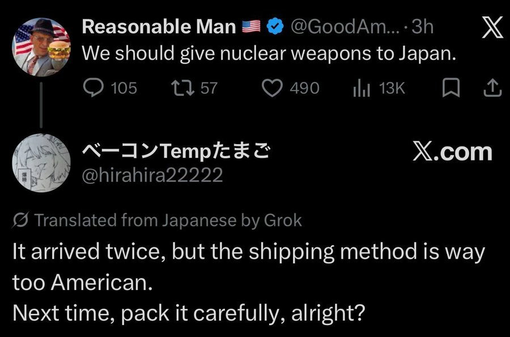Click the "It arrived twice" reply text
The height and width of the screenshot is (337, 510).
click(248, 253)
